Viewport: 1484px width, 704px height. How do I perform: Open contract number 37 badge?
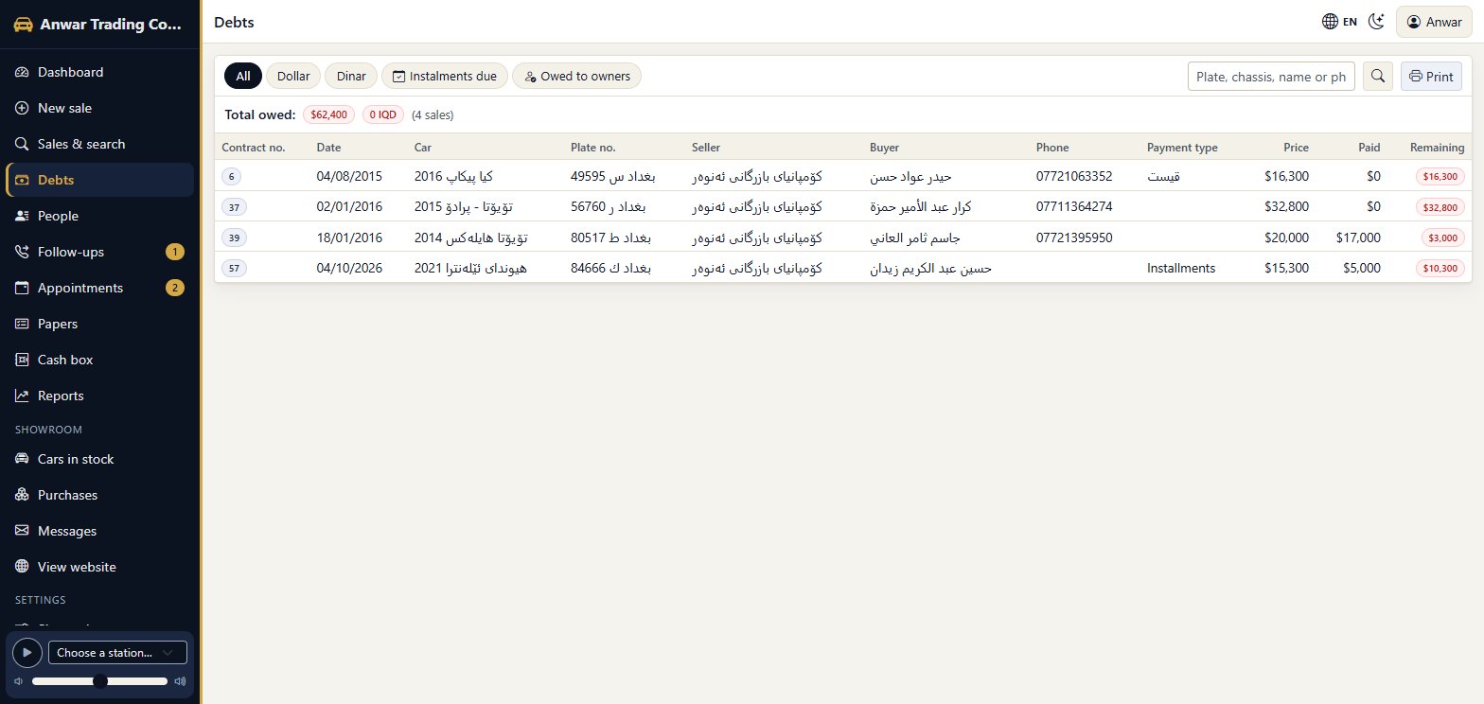(235, 207)
